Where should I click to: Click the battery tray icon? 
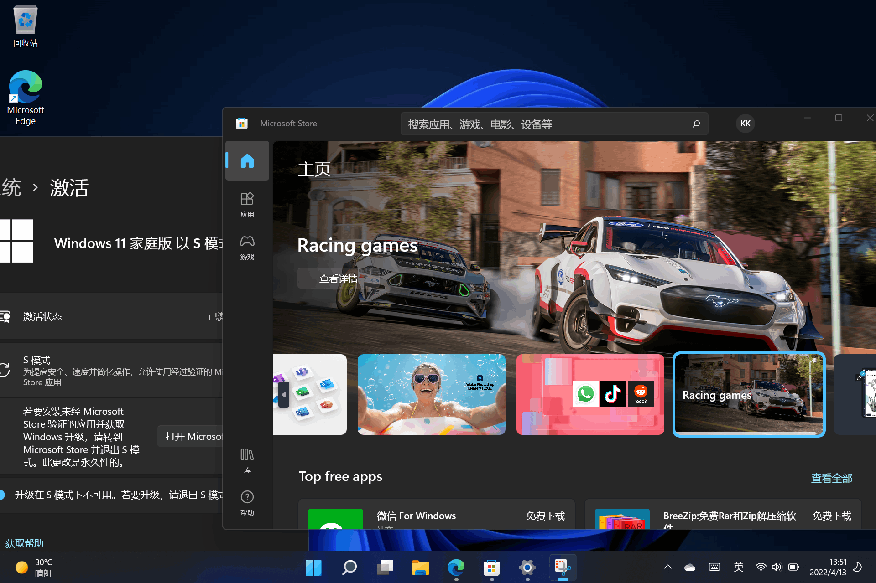click(794, 567)
